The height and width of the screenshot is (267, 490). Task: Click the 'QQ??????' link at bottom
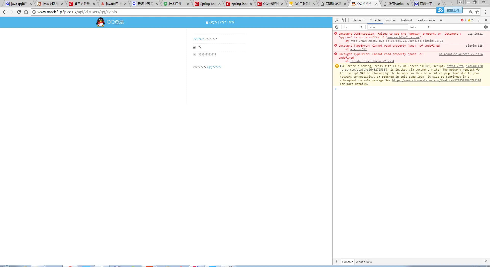click(x=214, y=67)
